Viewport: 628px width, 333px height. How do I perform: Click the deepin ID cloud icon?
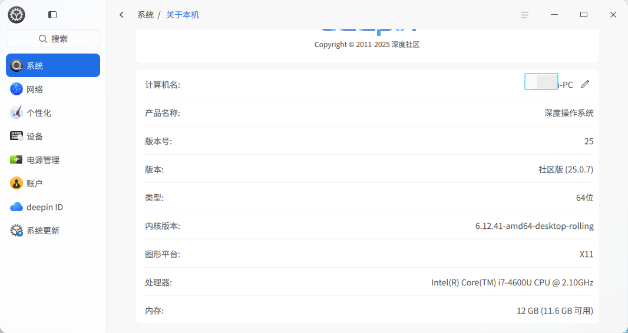click(x=16, y=207)
